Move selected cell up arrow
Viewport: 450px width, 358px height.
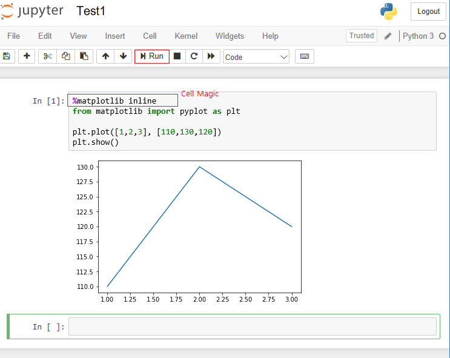[105, 56]
